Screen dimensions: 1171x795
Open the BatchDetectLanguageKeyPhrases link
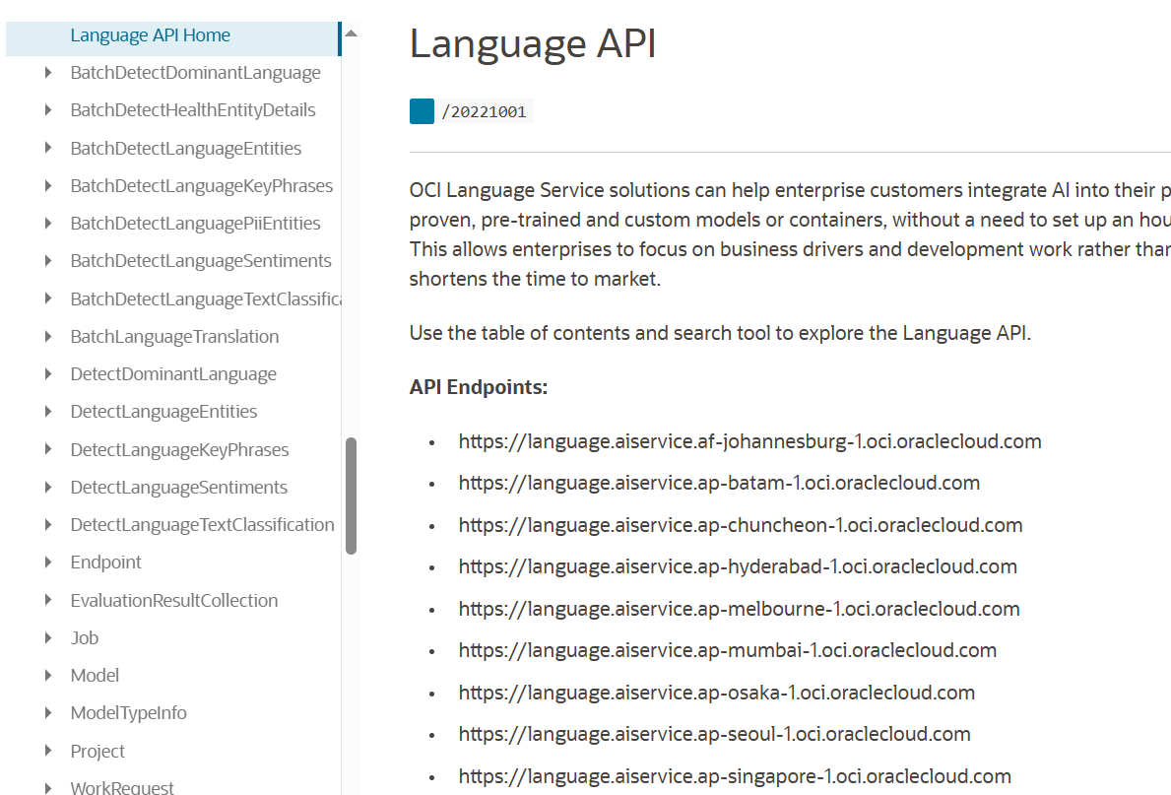(202, 185)
